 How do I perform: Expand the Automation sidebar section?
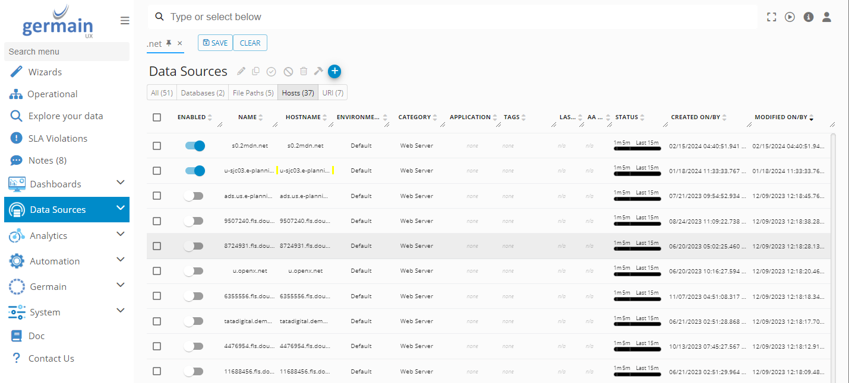pos(121,260)
